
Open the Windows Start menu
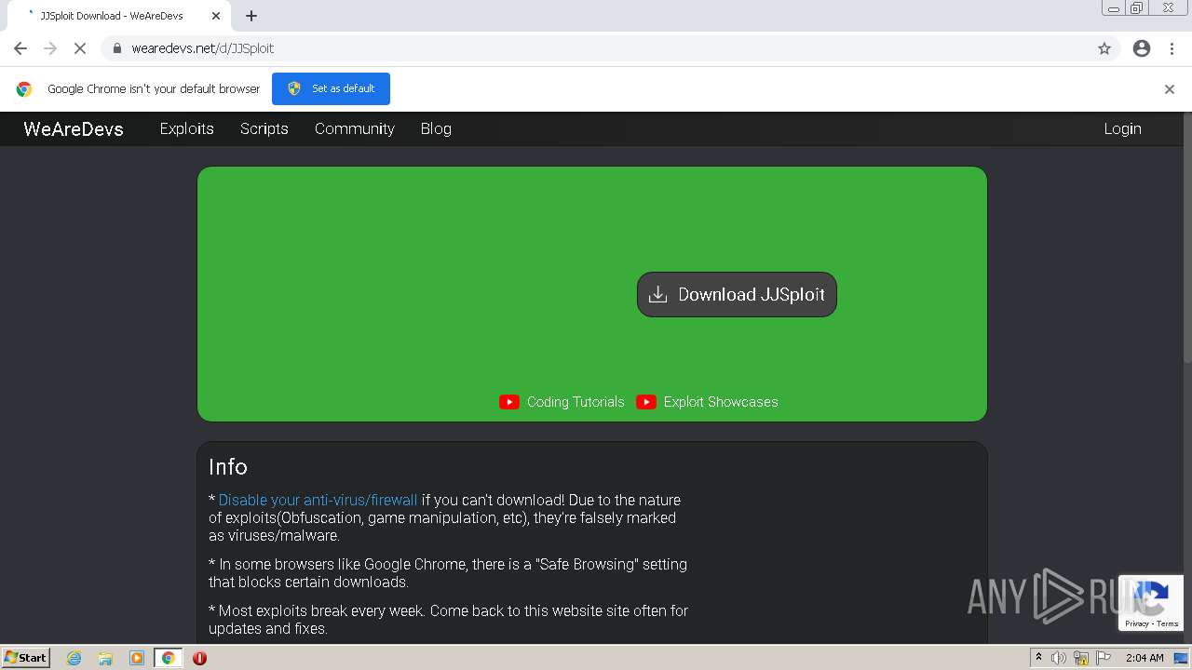[26, 657]
